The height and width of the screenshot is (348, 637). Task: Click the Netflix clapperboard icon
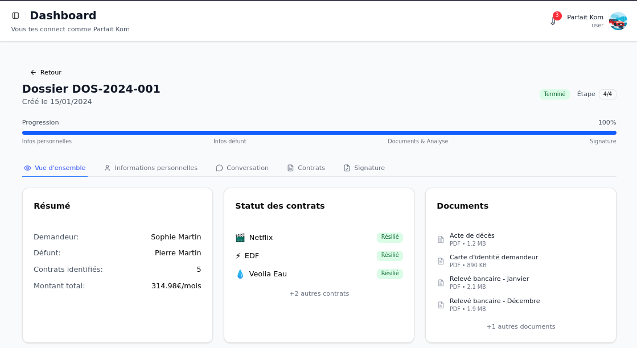pos(240,238)
